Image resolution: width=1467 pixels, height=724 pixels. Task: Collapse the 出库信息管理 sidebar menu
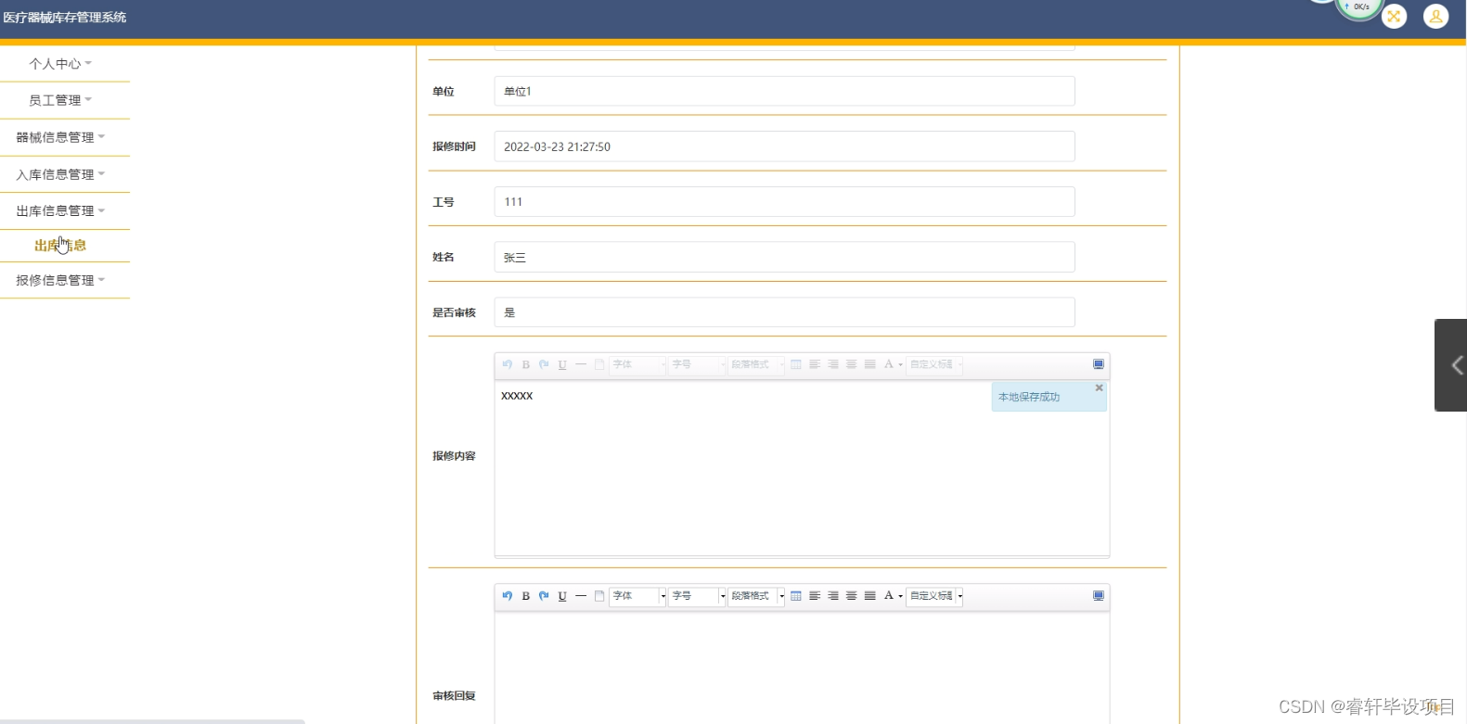coord(60,211)
